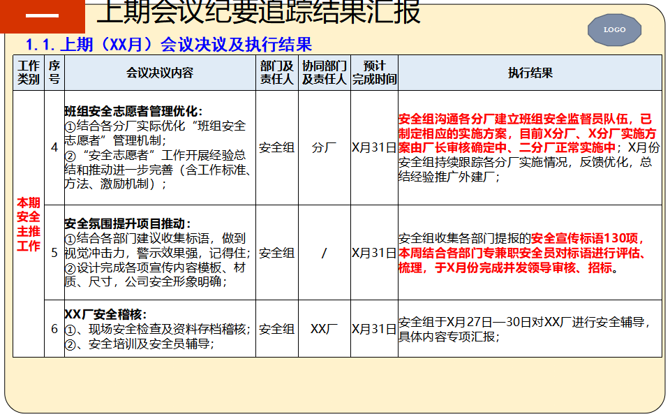This screenshot has width=670, height=419.
Task: Select the 本期安全主推工作 category cell
Action: pyautogui.click(x=29, y=224)
